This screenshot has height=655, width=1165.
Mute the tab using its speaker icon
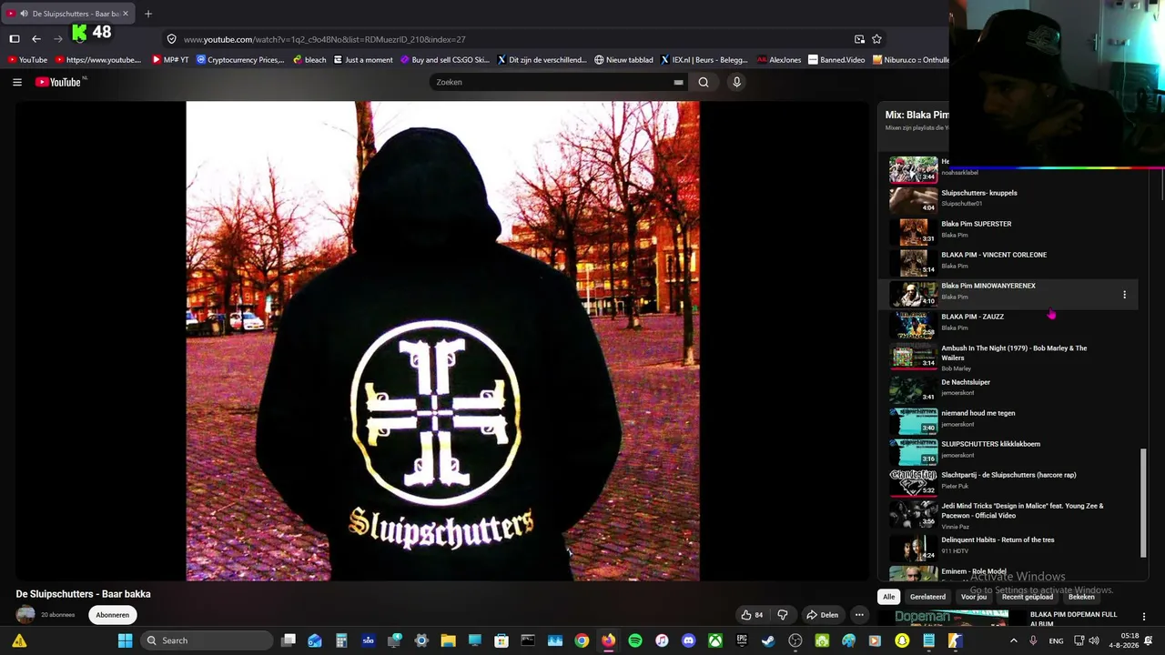[24, 14]
